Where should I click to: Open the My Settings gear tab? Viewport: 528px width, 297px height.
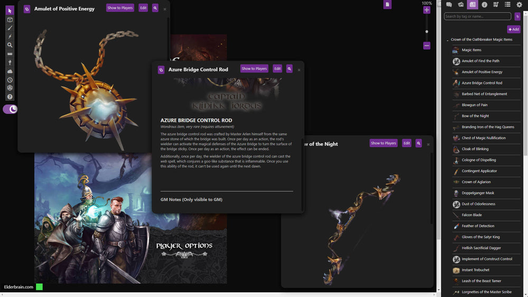click(x=519, y=5)
